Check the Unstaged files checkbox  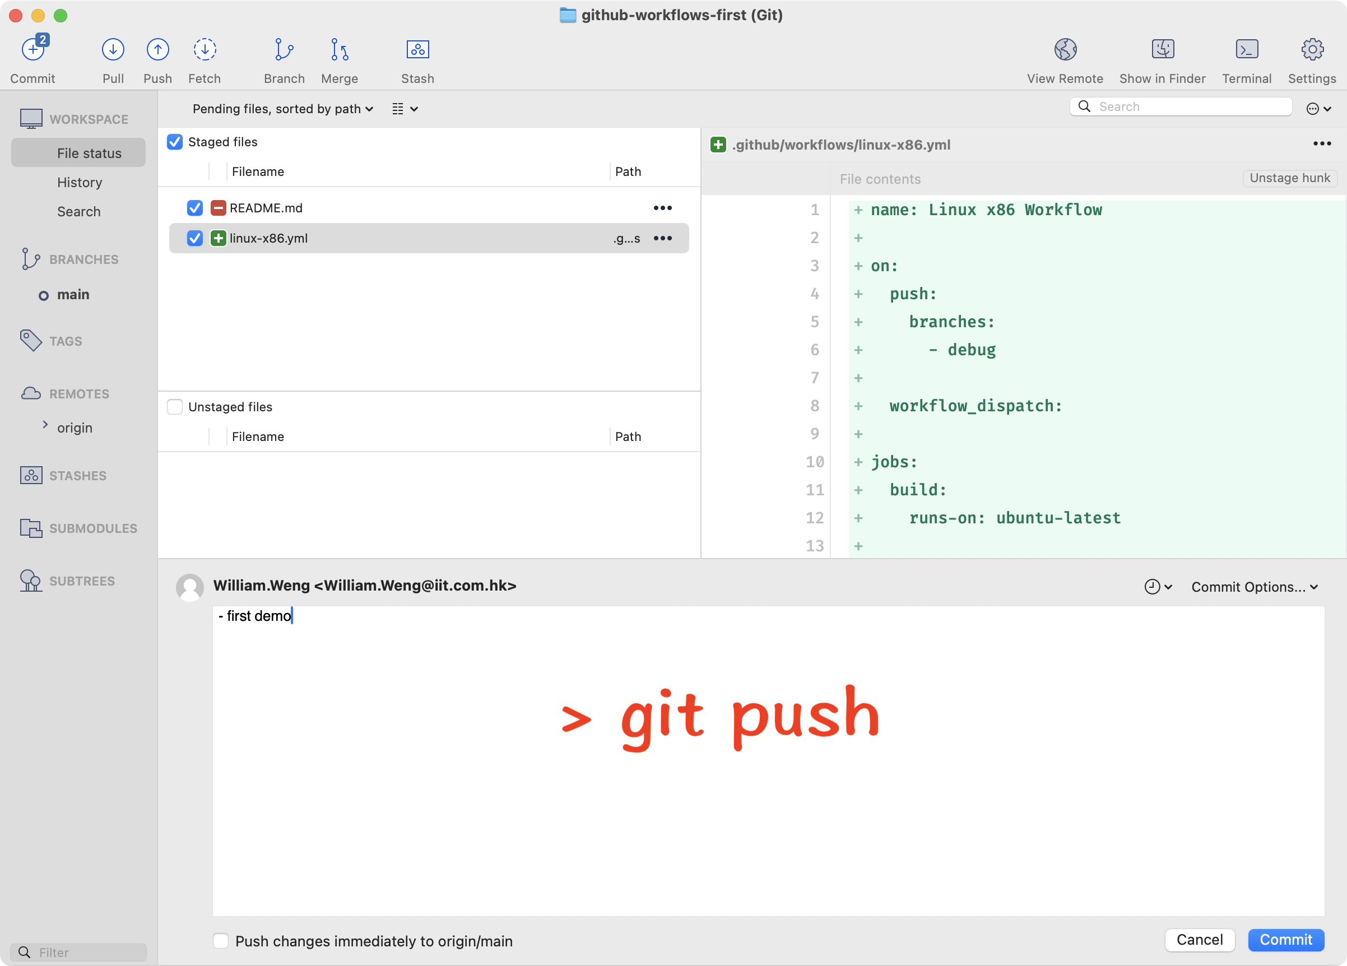[x=175, y=407]
